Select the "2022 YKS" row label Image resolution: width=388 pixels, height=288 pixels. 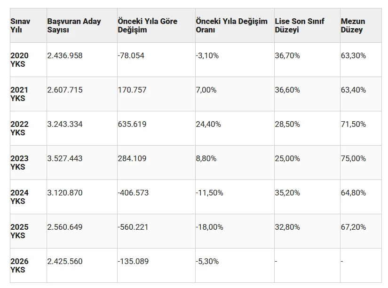click(19, 128)
